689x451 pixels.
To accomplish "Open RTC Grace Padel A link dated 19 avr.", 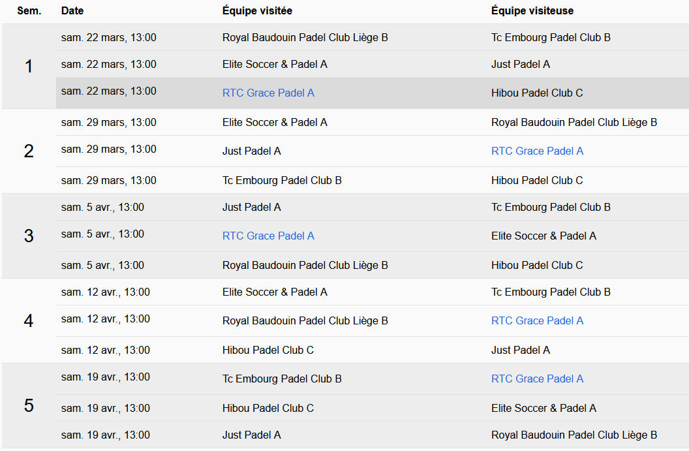I will pyautogui.click(x=537, y=379).
